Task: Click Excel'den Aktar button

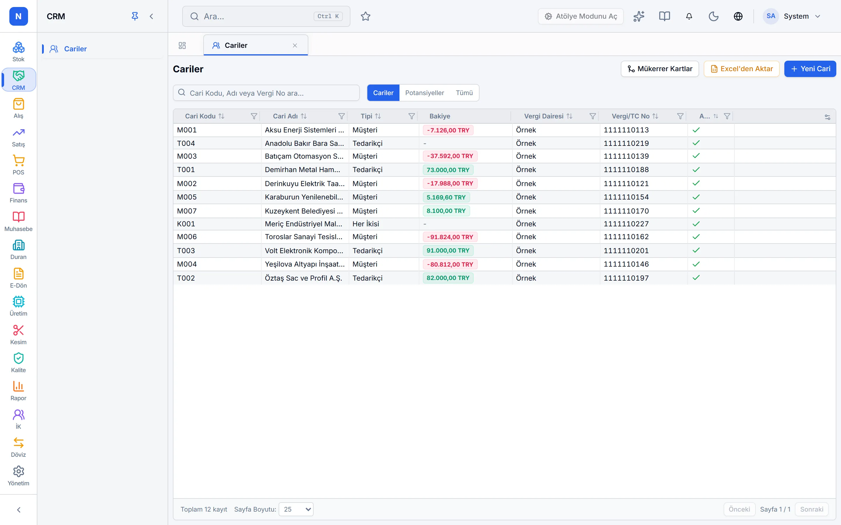Action: [x=742, y=69]
